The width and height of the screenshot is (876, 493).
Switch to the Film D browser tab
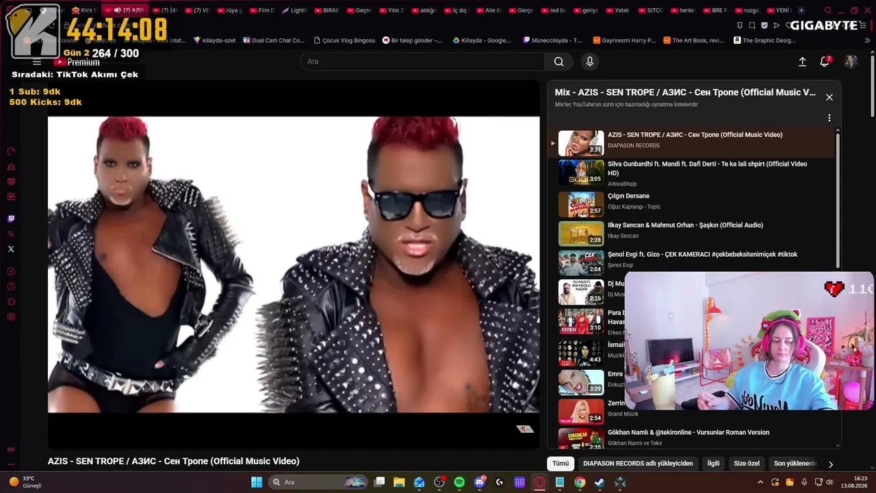[261, 10]
